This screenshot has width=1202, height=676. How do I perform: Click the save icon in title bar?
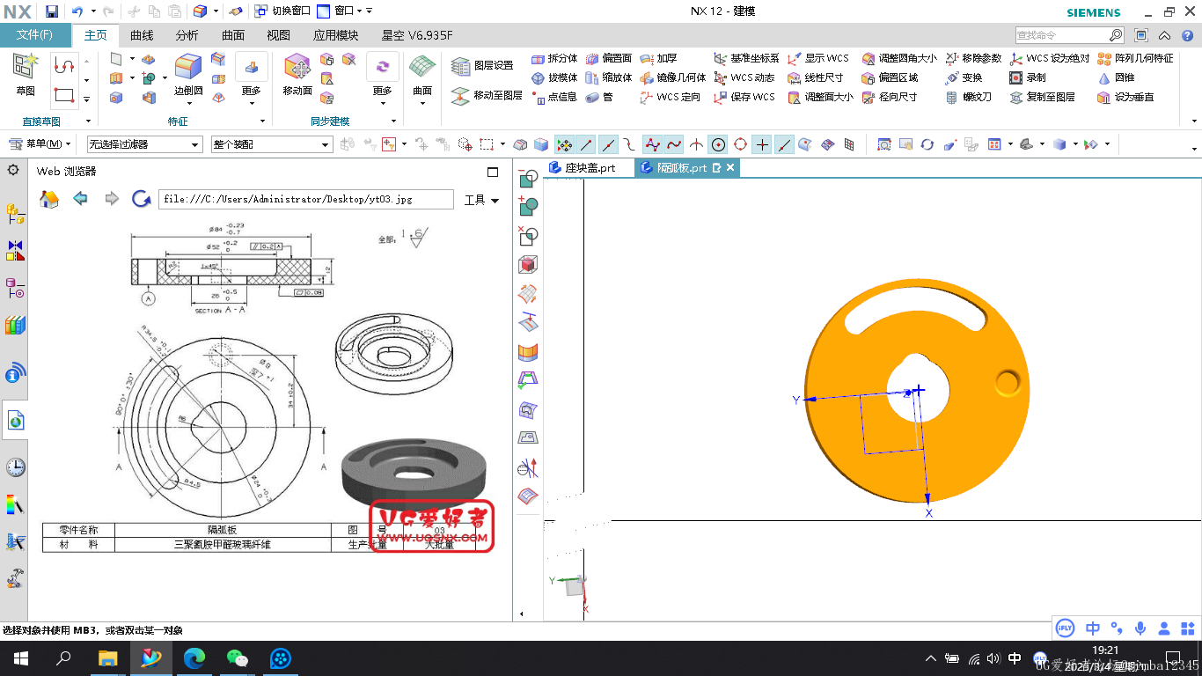[x=52, y=11]
